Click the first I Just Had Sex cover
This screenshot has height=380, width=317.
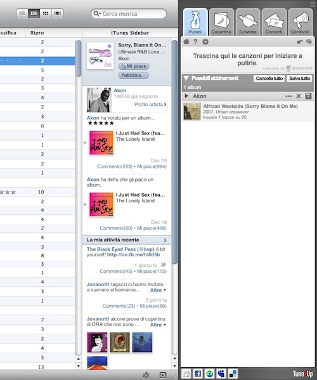pyautogui.click(x=101, y=143)
